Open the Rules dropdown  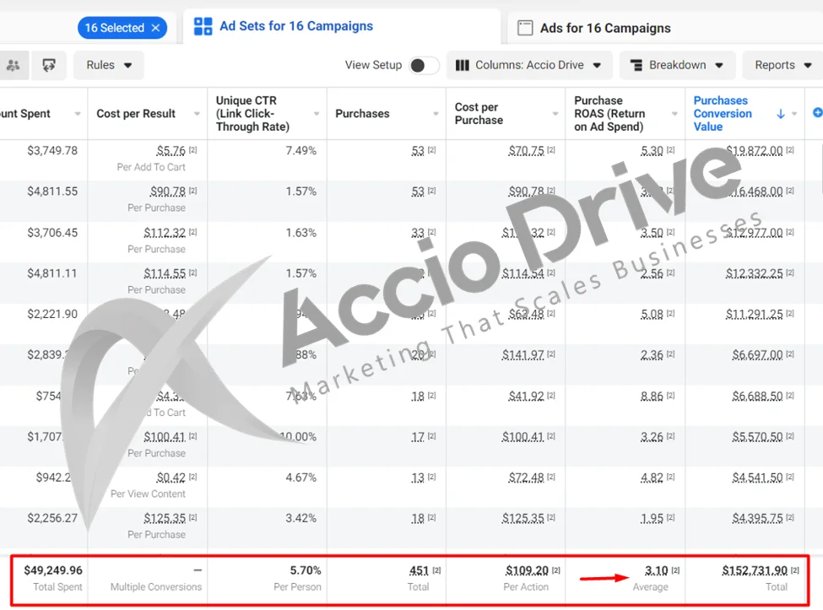[109, 65]
